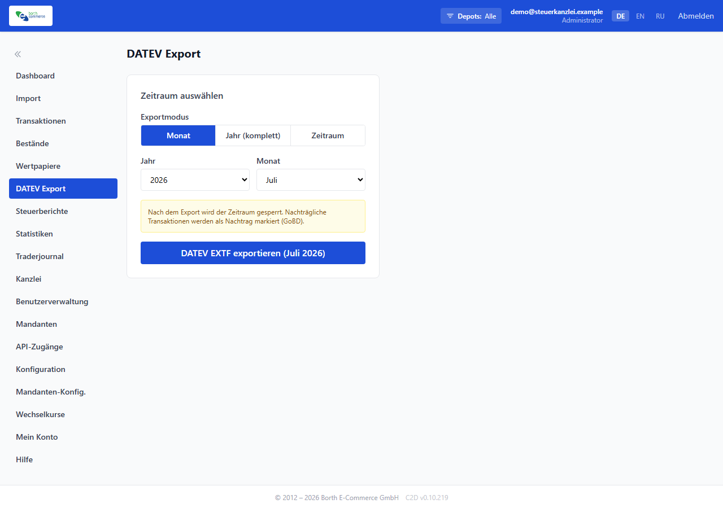Screen dimensions: 723x508
Task: Select Jahr (komplett) export mode
Action: [x=253, y=135]
